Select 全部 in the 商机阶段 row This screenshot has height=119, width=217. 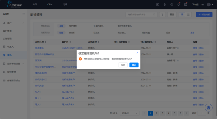(61, 33)
